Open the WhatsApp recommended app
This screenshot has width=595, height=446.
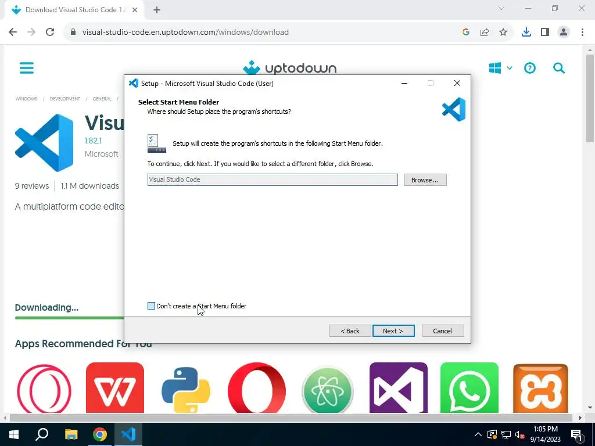[469, 387]
